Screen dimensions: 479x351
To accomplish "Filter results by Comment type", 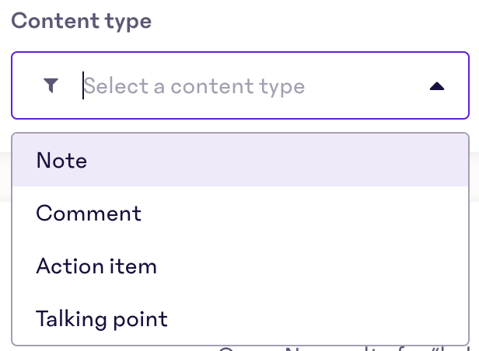I will (x=240, y=213).
